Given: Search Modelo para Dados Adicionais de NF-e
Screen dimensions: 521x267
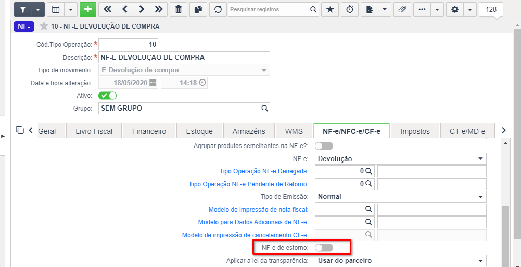Looking at the screenshot, I should coord(368,222).
